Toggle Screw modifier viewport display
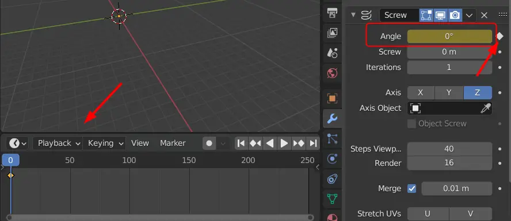 click(x=441, y=15)
